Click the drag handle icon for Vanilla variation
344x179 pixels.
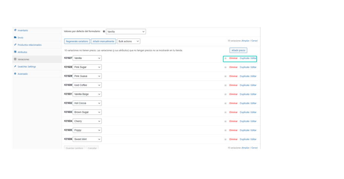pyautogui.click(x=225, y=58)
